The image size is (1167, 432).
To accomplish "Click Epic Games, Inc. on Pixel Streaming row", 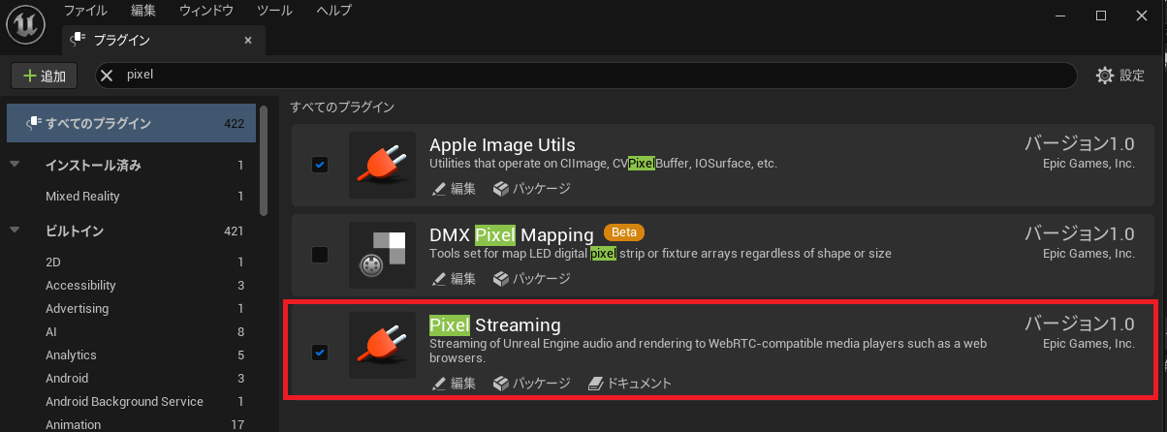I will pyautogui.click(x=1088, y=344).
